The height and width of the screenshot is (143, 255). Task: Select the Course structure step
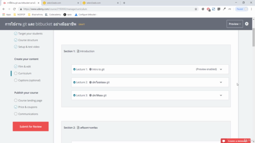click(26, 40)
